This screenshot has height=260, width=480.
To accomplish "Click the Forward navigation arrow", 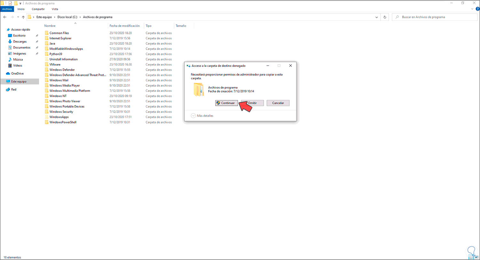I will (x=12, y=17).
